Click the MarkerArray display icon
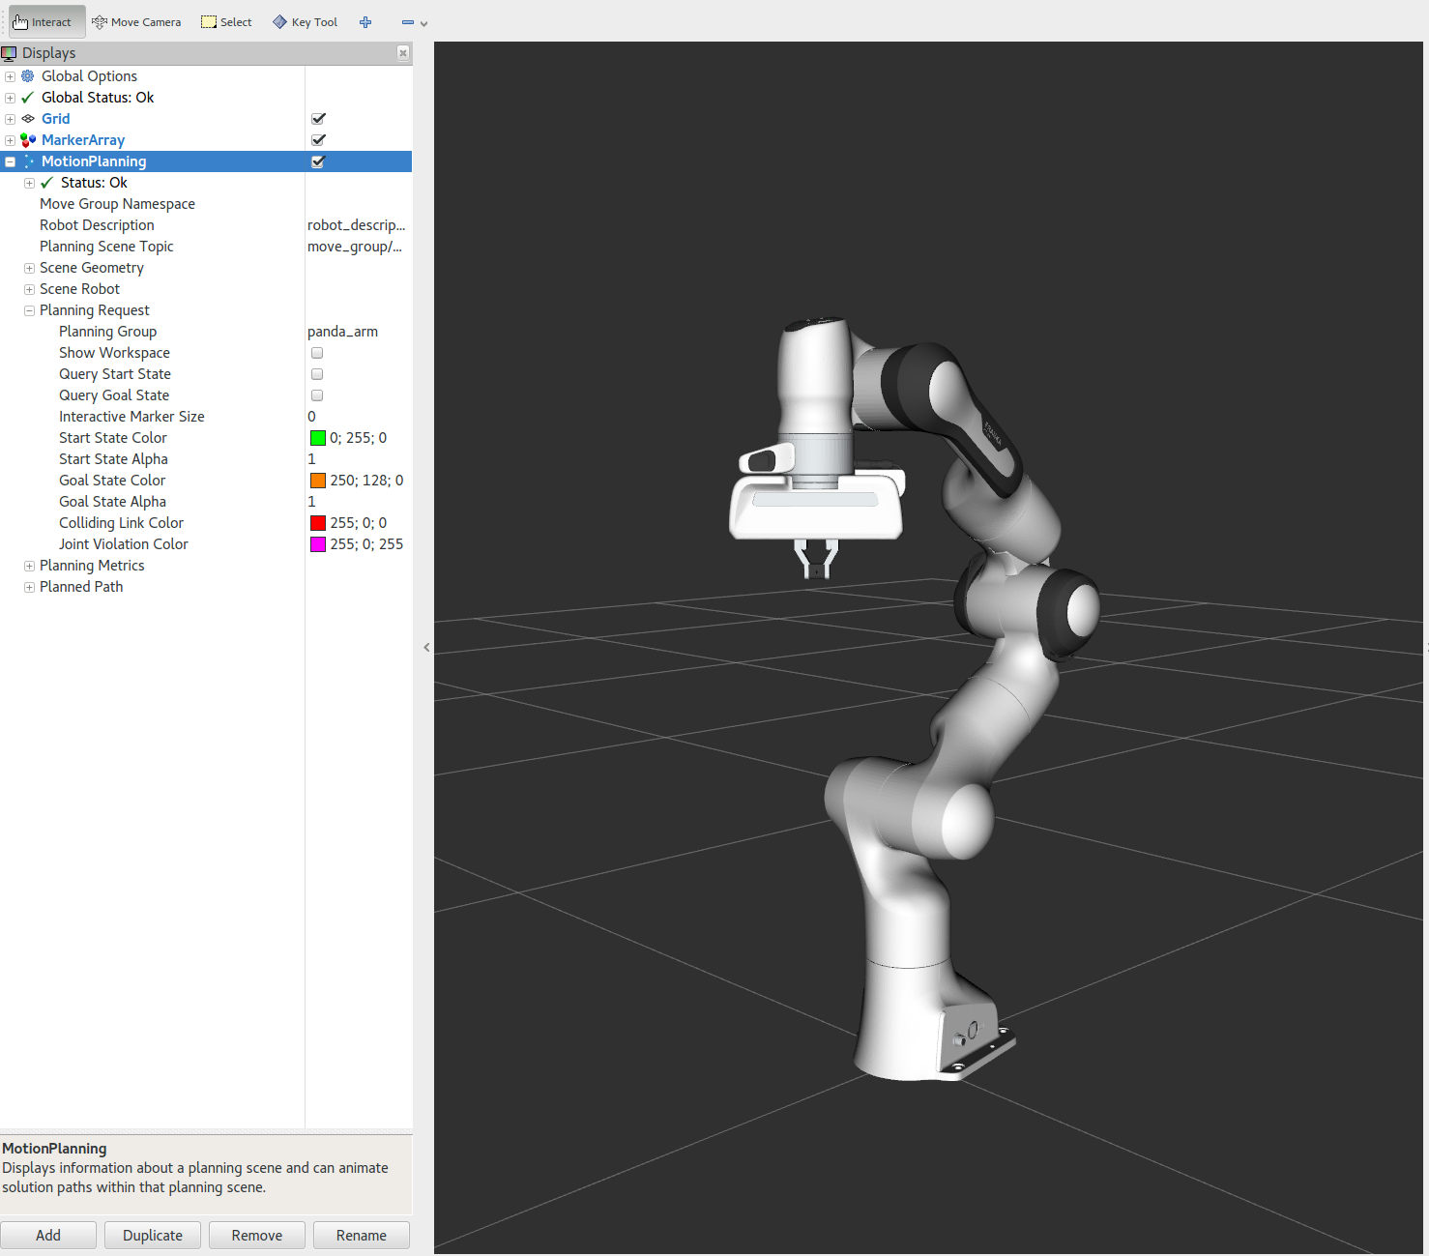 pos(28,140)
